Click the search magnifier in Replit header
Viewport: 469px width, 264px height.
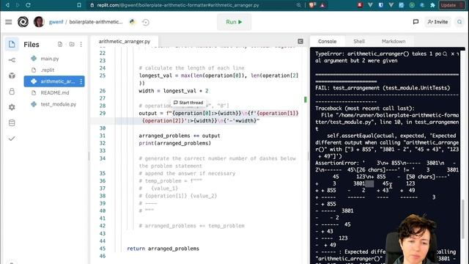pos(459,22)
